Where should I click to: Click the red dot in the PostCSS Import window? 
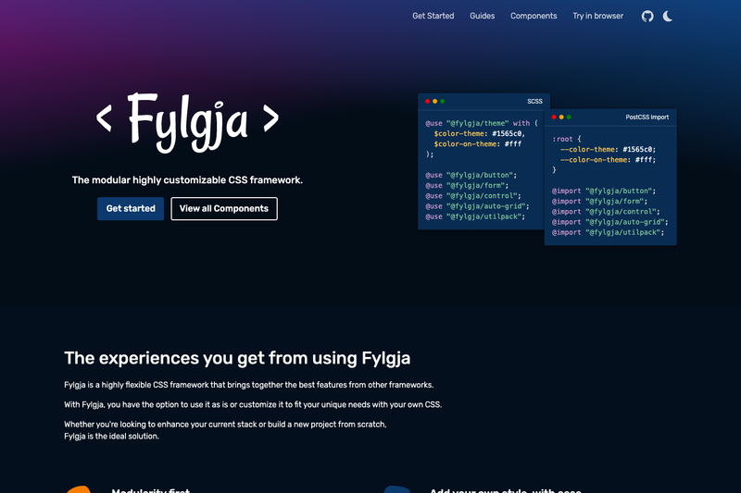(554, 117)
